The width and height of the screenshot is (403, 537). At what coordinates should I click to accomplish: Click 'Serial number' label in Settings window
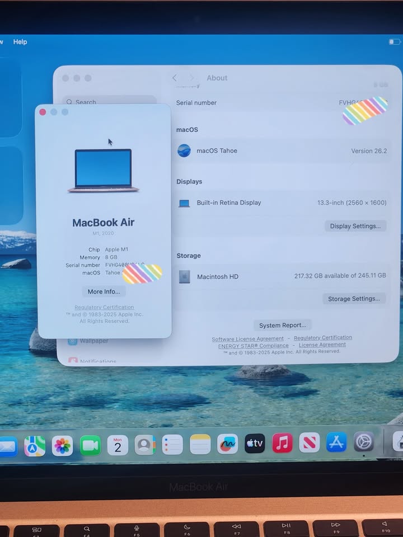point(196,103)
